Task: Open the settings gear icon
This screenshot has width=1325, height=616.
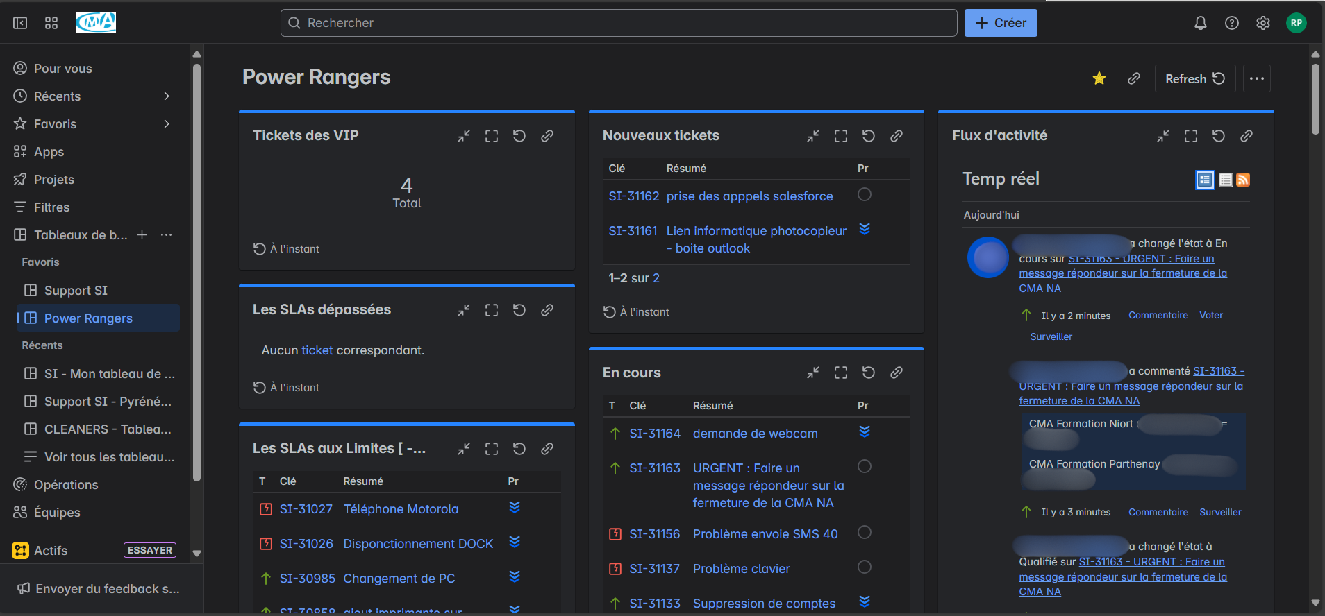Action: [1263, 23]
